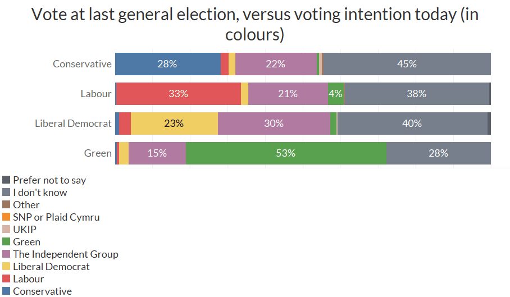
Task: Toggle the "I don't know" legend entry
Action: click(x=39, y=192)
